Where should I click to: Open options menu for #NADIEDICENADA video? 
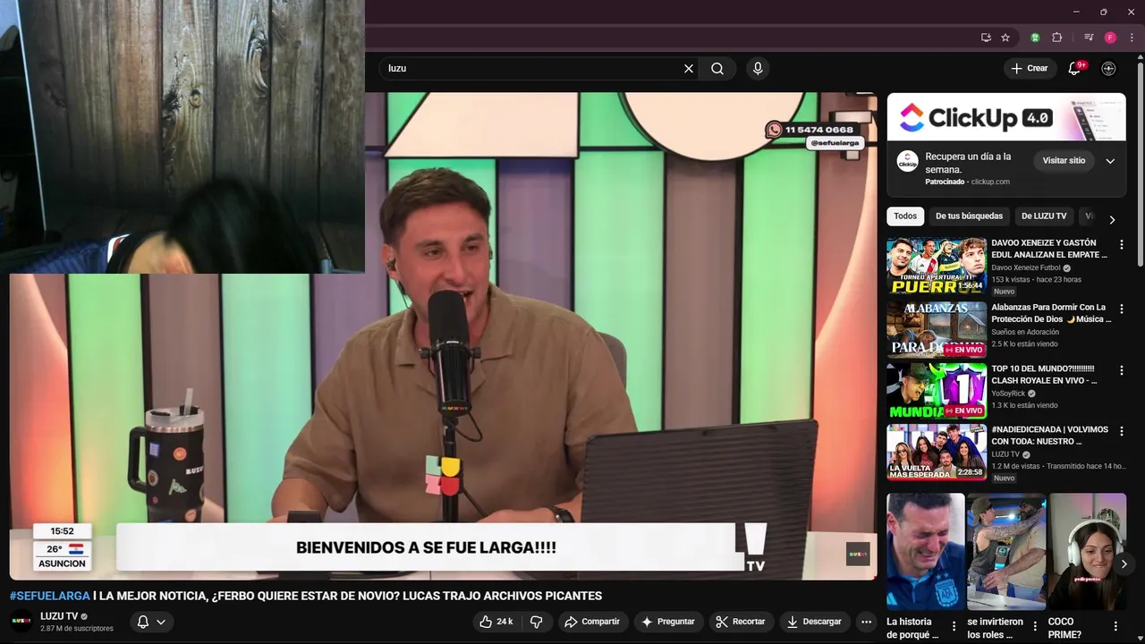[1121, 431]
